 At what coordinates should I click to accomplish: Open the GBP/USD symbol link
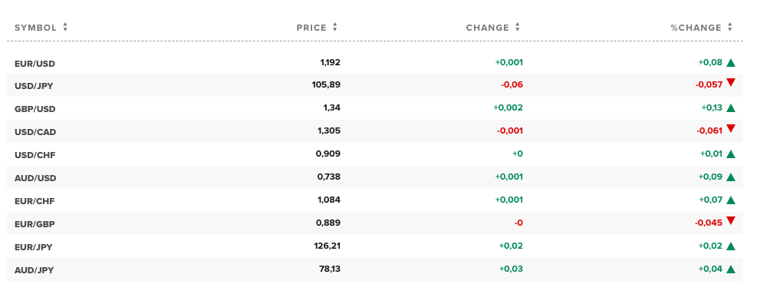point(35,109)
